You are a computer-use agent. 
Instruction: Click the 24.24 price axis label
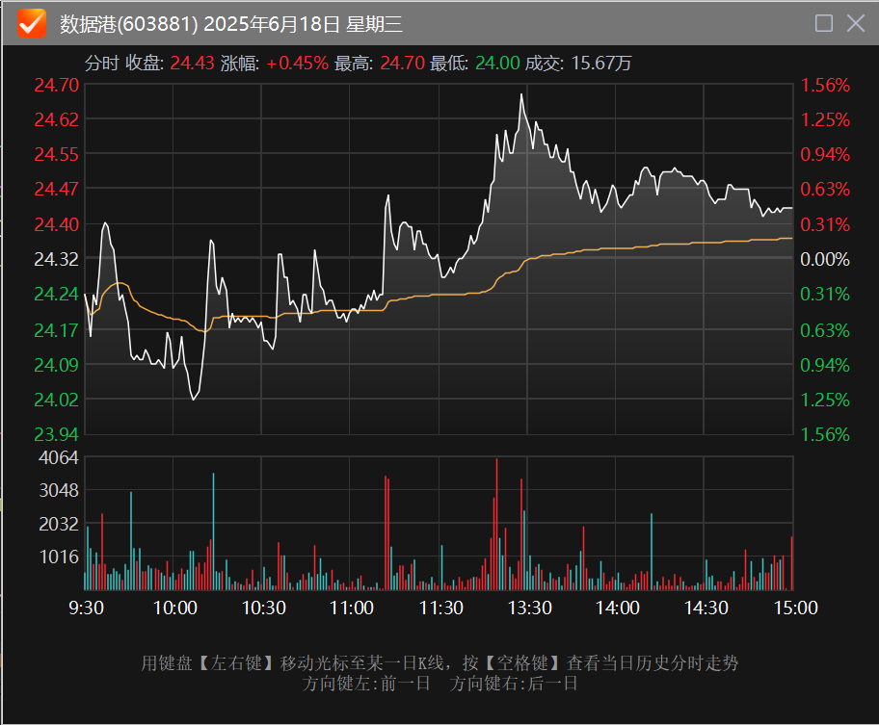tap(57, 294)
